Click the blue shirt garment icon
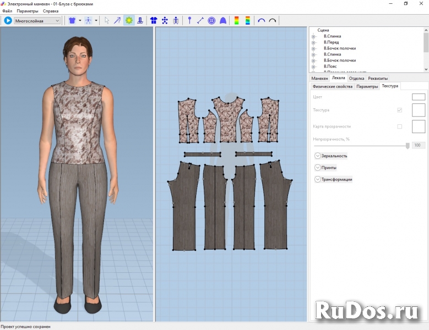 (72, 20)
